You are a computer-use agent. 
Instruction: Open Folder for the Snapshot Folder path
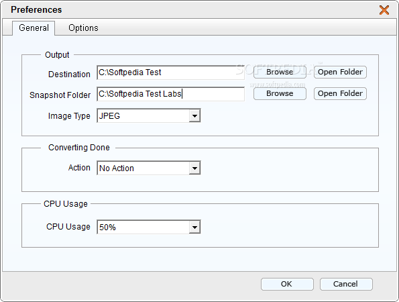340,93
